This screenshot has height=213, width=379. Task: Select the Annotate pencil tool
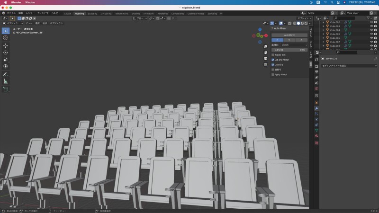click(x=6, y=74)
